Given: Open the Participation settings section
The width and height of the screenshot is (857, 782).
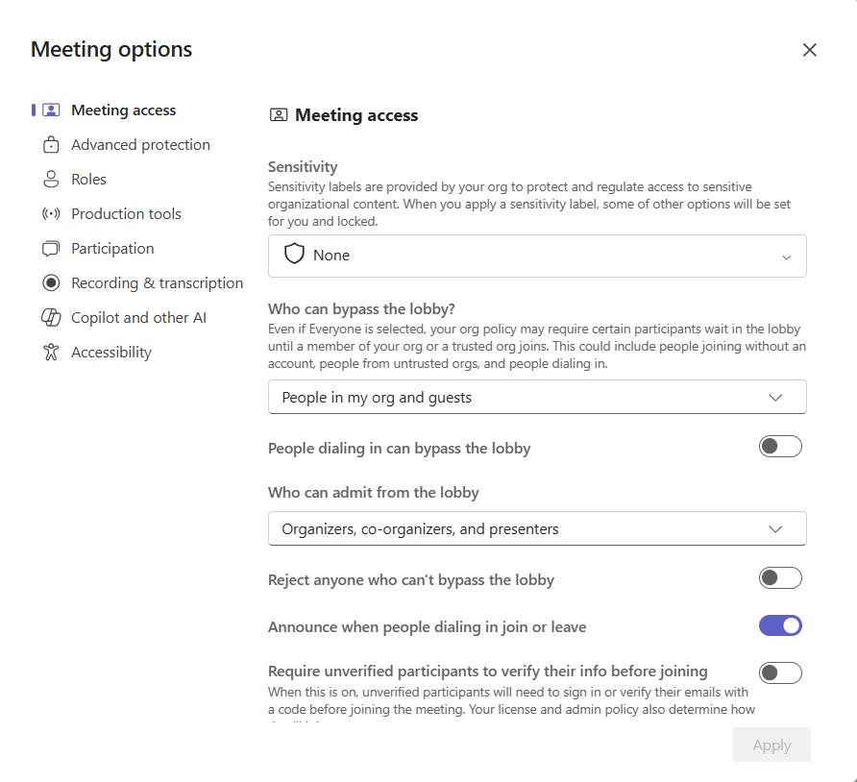Looking at the screenshot, I should [x=112, y=249].
